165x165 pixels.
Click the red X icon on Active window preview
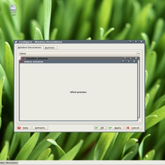click(22, 61)
